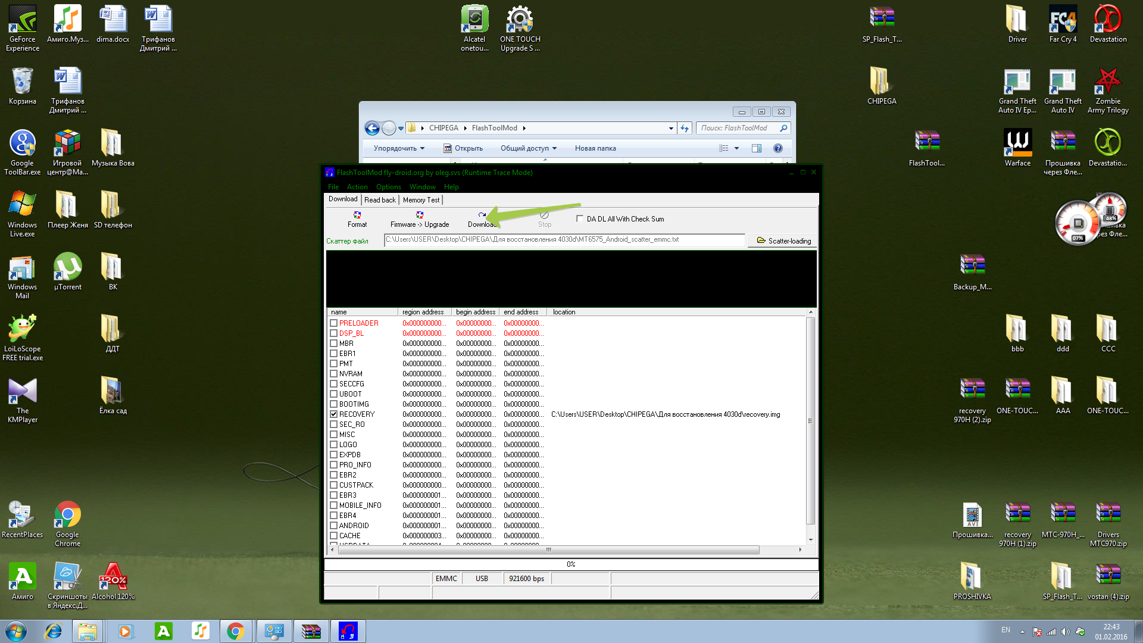Click Firmware -> Upgrade icon

(420, 216)
